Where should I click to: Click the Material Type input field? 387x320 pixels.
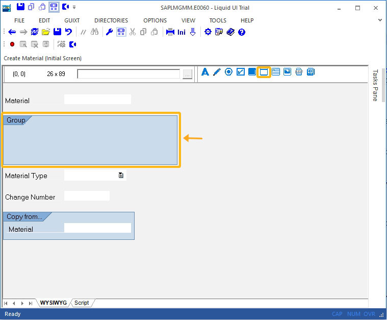[95, 175]
